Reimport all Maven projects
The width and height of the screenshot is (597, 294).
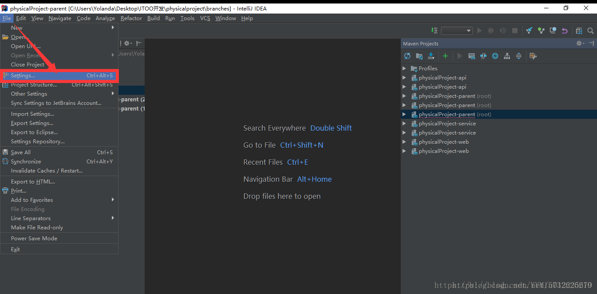coord(407,56)
